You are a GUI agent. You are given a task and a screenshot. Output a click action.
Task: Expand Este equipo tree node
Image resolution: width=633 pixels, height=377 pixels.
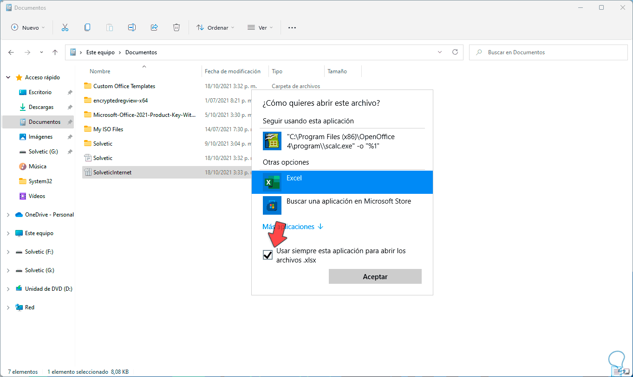(x=8, y=233)
